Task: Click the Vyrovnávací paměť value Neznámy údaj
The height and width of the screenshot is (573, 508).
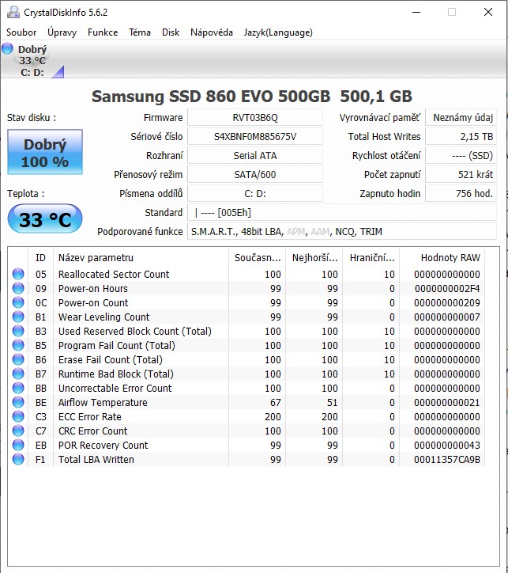Action: (461, 118)
